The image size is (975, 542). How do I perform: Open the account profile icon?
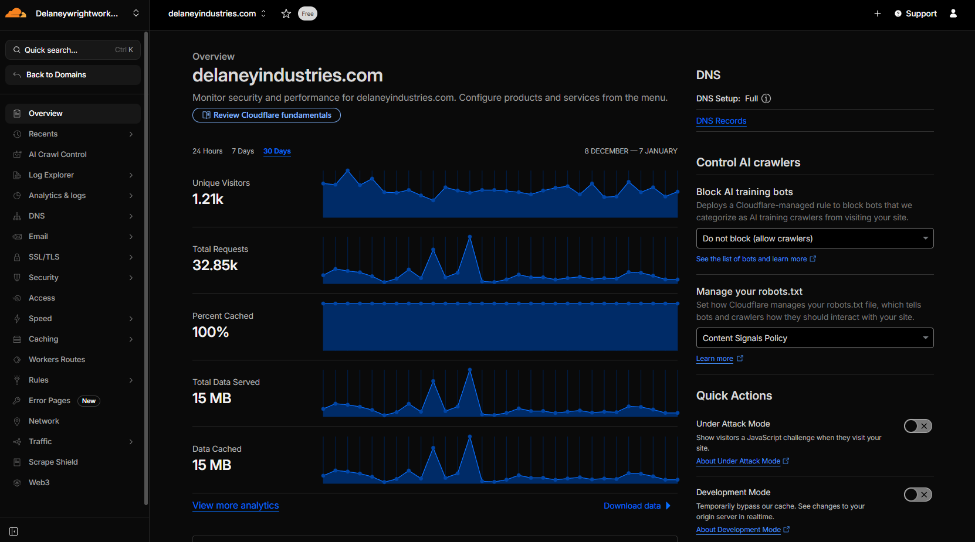(x=953, y=13)
